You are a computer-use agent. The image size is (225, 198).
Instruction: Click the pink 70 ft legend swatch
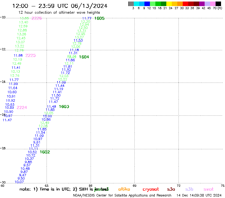(x=213, y=4)
